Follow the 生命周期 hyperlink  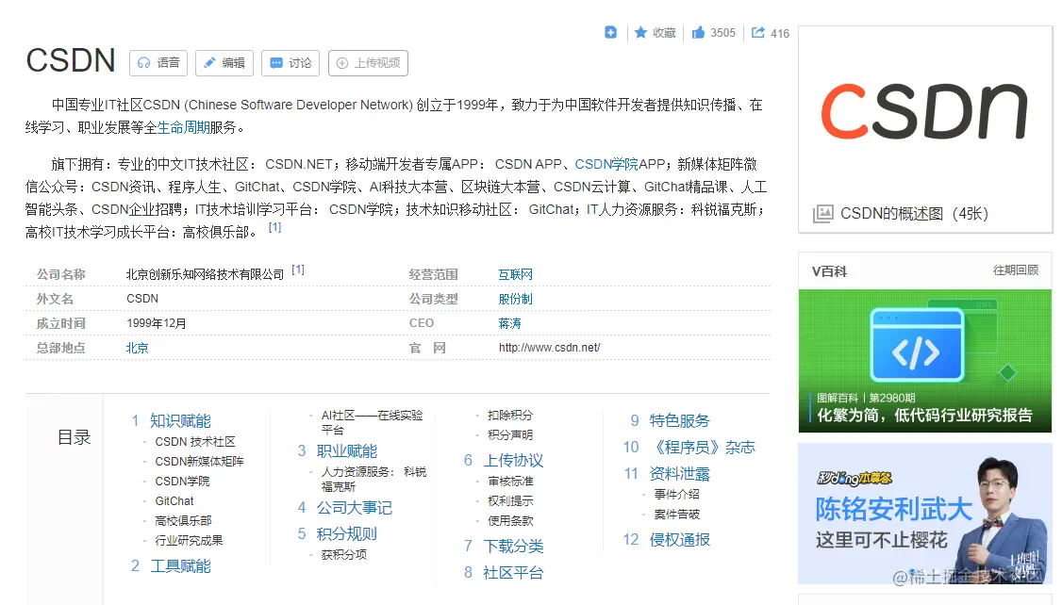[183, 127]
